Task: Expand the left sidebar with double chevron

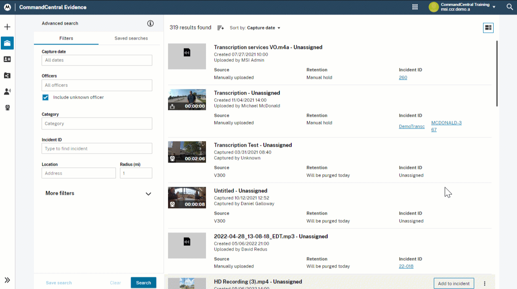Action: (x=7, y=280)
